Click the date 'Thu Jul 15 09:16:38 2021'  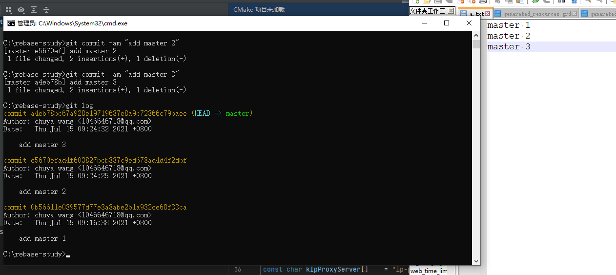[82, 223]
